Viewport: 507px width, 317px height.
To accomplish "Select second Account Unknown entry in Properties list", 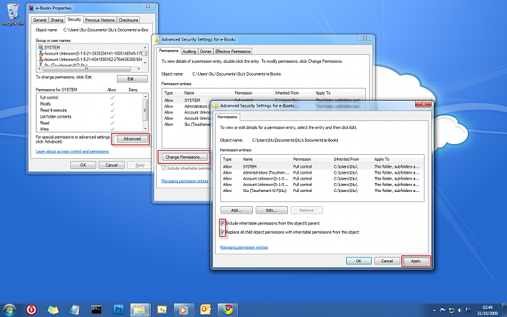I will (90, 59).
